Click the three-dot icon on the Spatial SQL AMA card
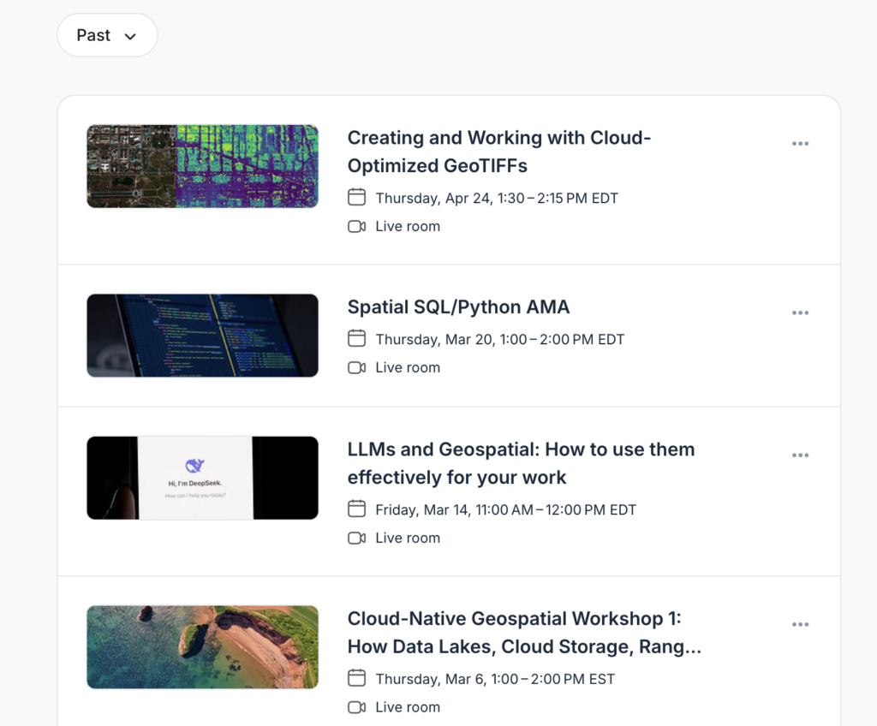 pyautogui.click(x=800, y=312)
